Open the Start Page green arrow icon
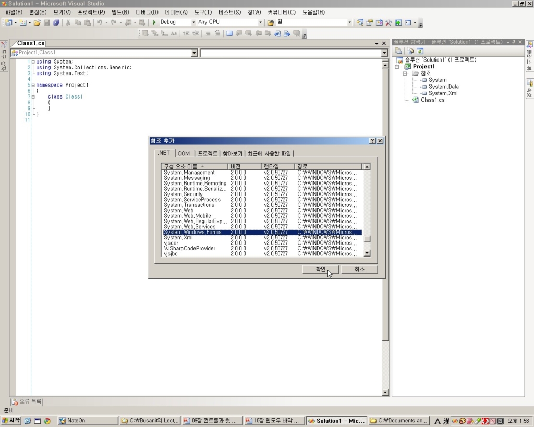This screenshot has width=534, height=427. pyautogui.click(x=398, y=22)
